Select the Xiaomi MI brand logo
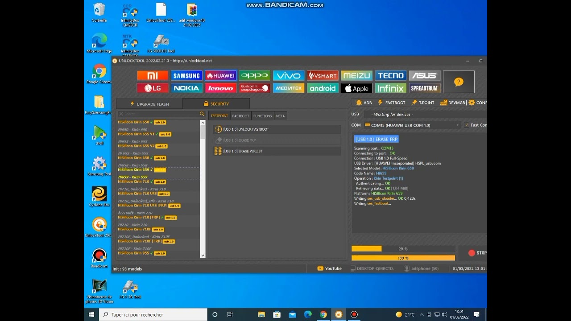Screen dimensions: 571x321 (x=153, y=76)
